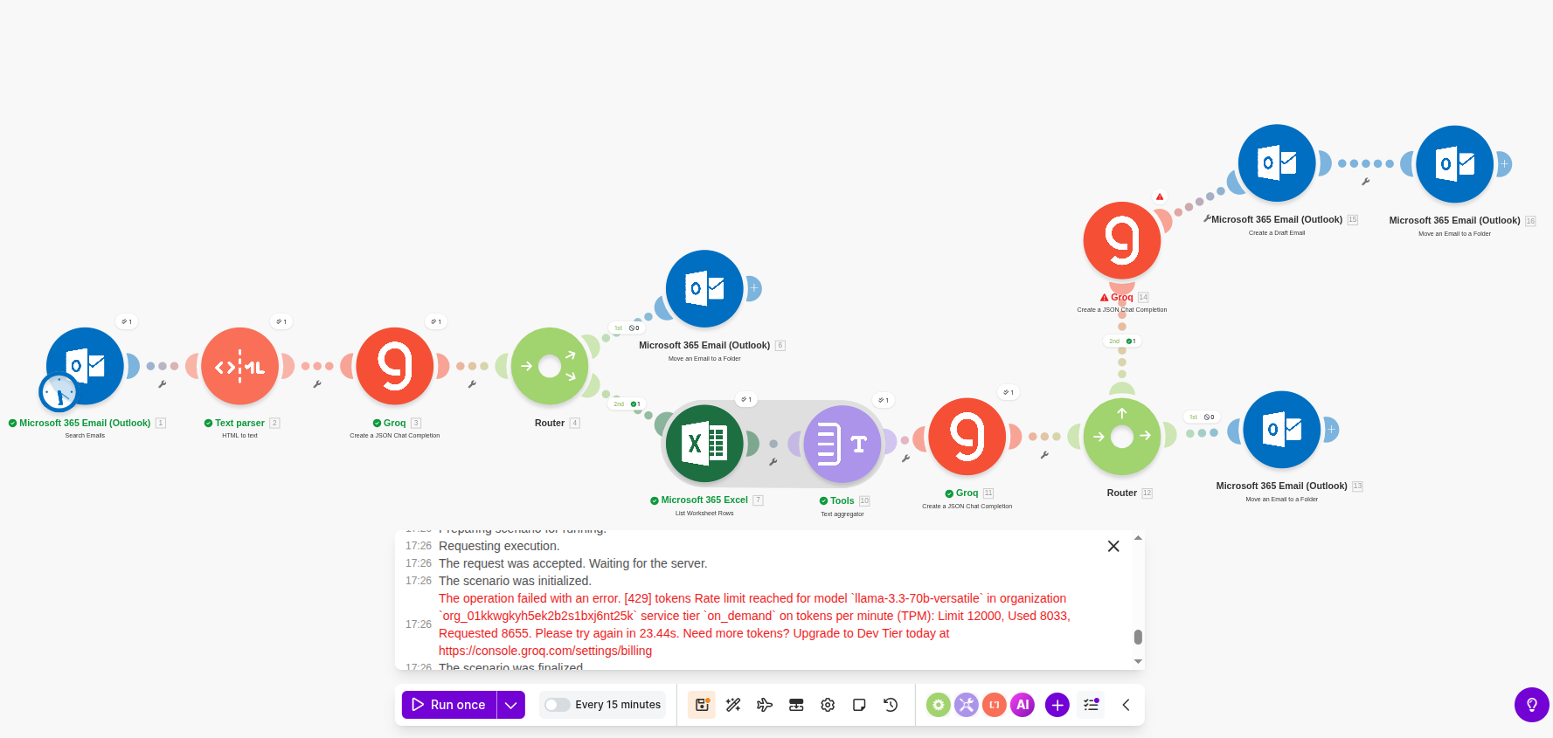Open the Text parser HTML to text module

[239, 366]
